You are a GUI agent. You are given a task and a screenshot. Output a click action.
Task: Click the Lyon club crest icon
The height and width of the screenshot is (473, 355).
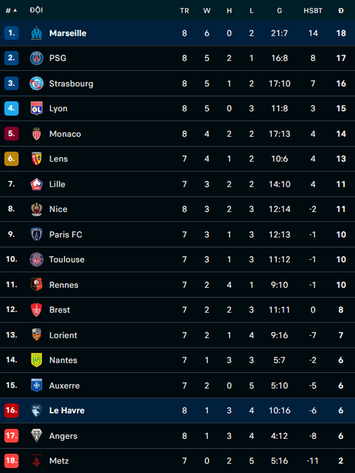(37, 108)
